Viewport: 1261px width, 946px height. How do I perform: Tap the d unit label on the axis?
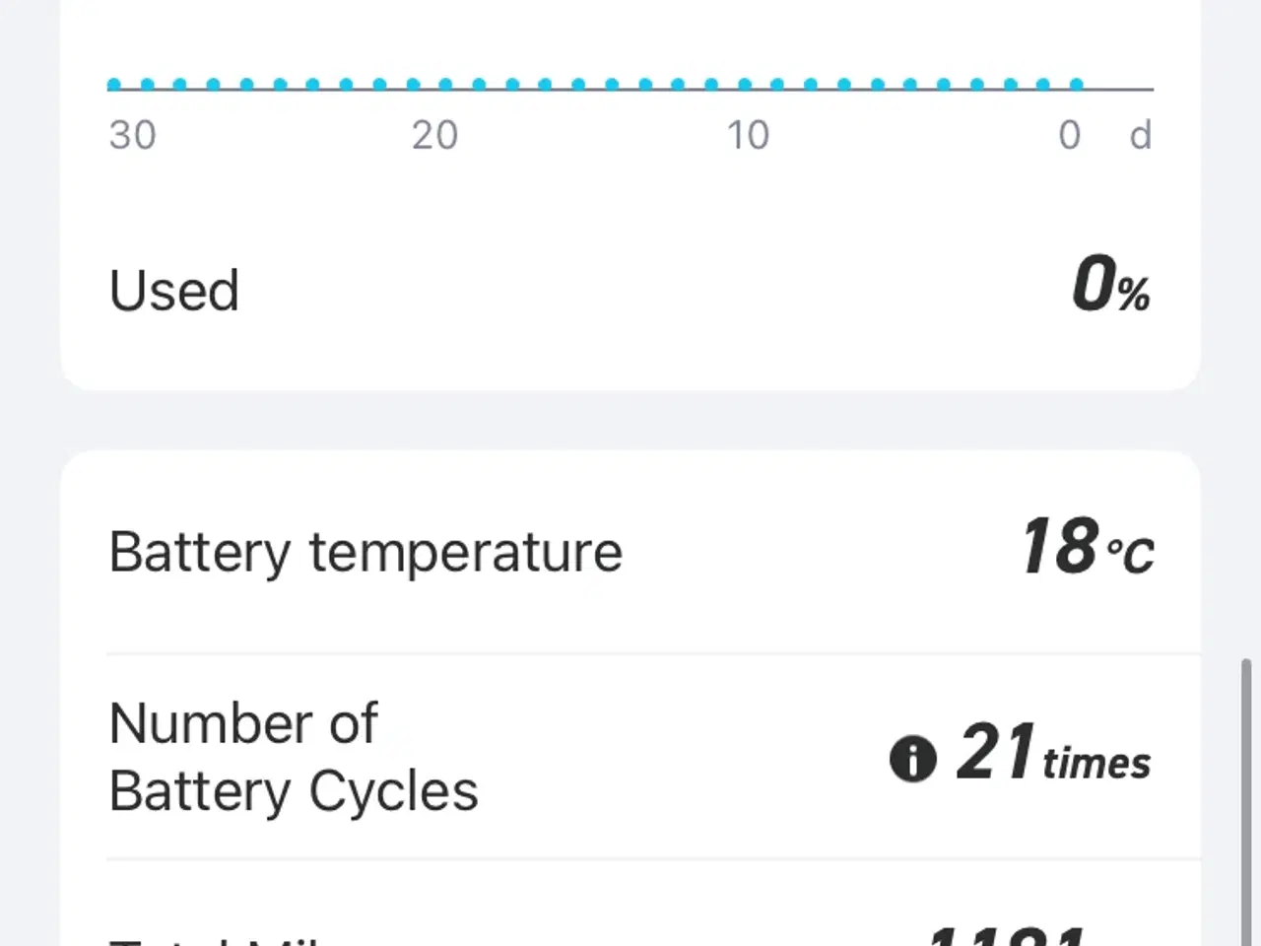pyautogui.click(x=1140, y=135)
